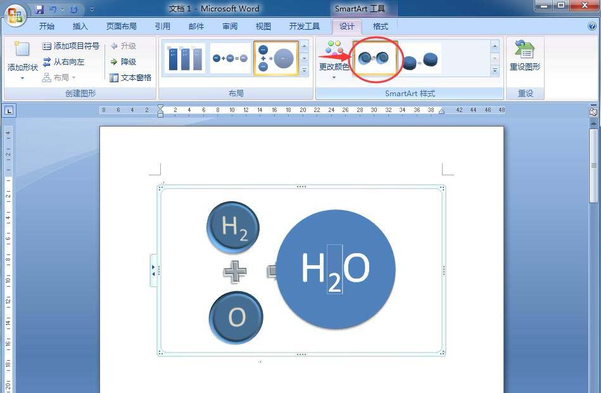Open Word help question mark icon
This screenshot has width=601, height=393.
(592, 26)
